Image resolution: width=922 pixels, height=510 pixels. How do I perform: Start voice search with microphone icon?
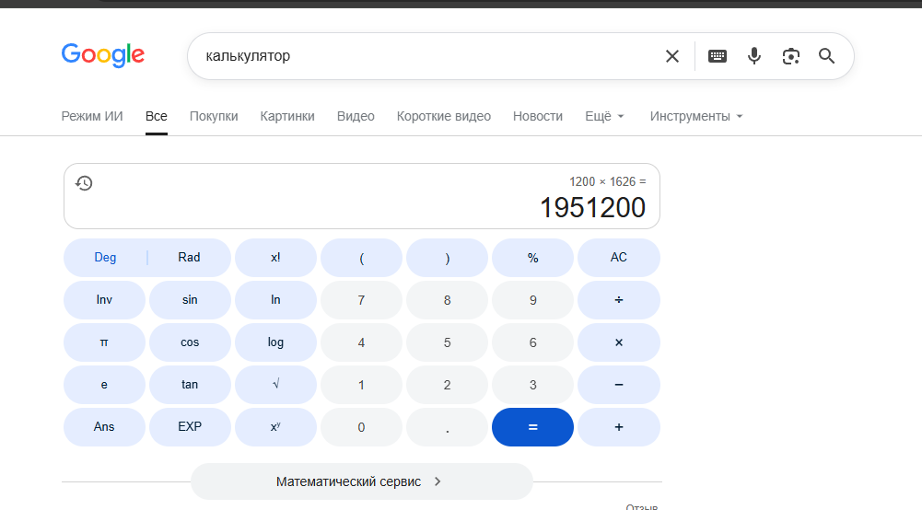pos(753,56)
